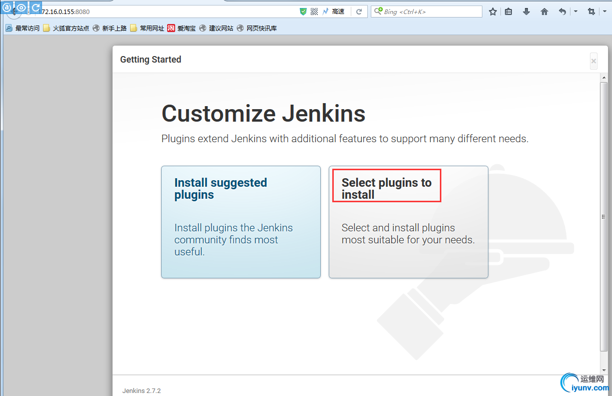
Task: Open the 火狐官方站点 bookmark folder
Action: 66,29
